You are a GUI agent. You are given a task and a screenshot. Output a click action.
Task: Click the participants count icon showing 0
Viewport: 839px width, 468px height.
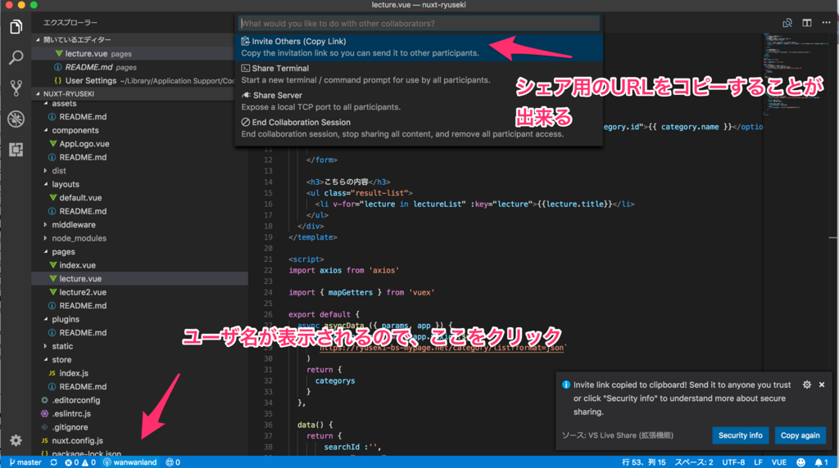(x=173, y=462)
